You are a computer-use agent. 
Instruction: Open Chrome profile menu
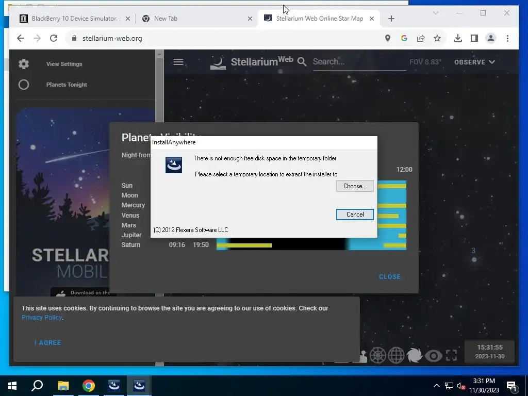coord(491,38)
